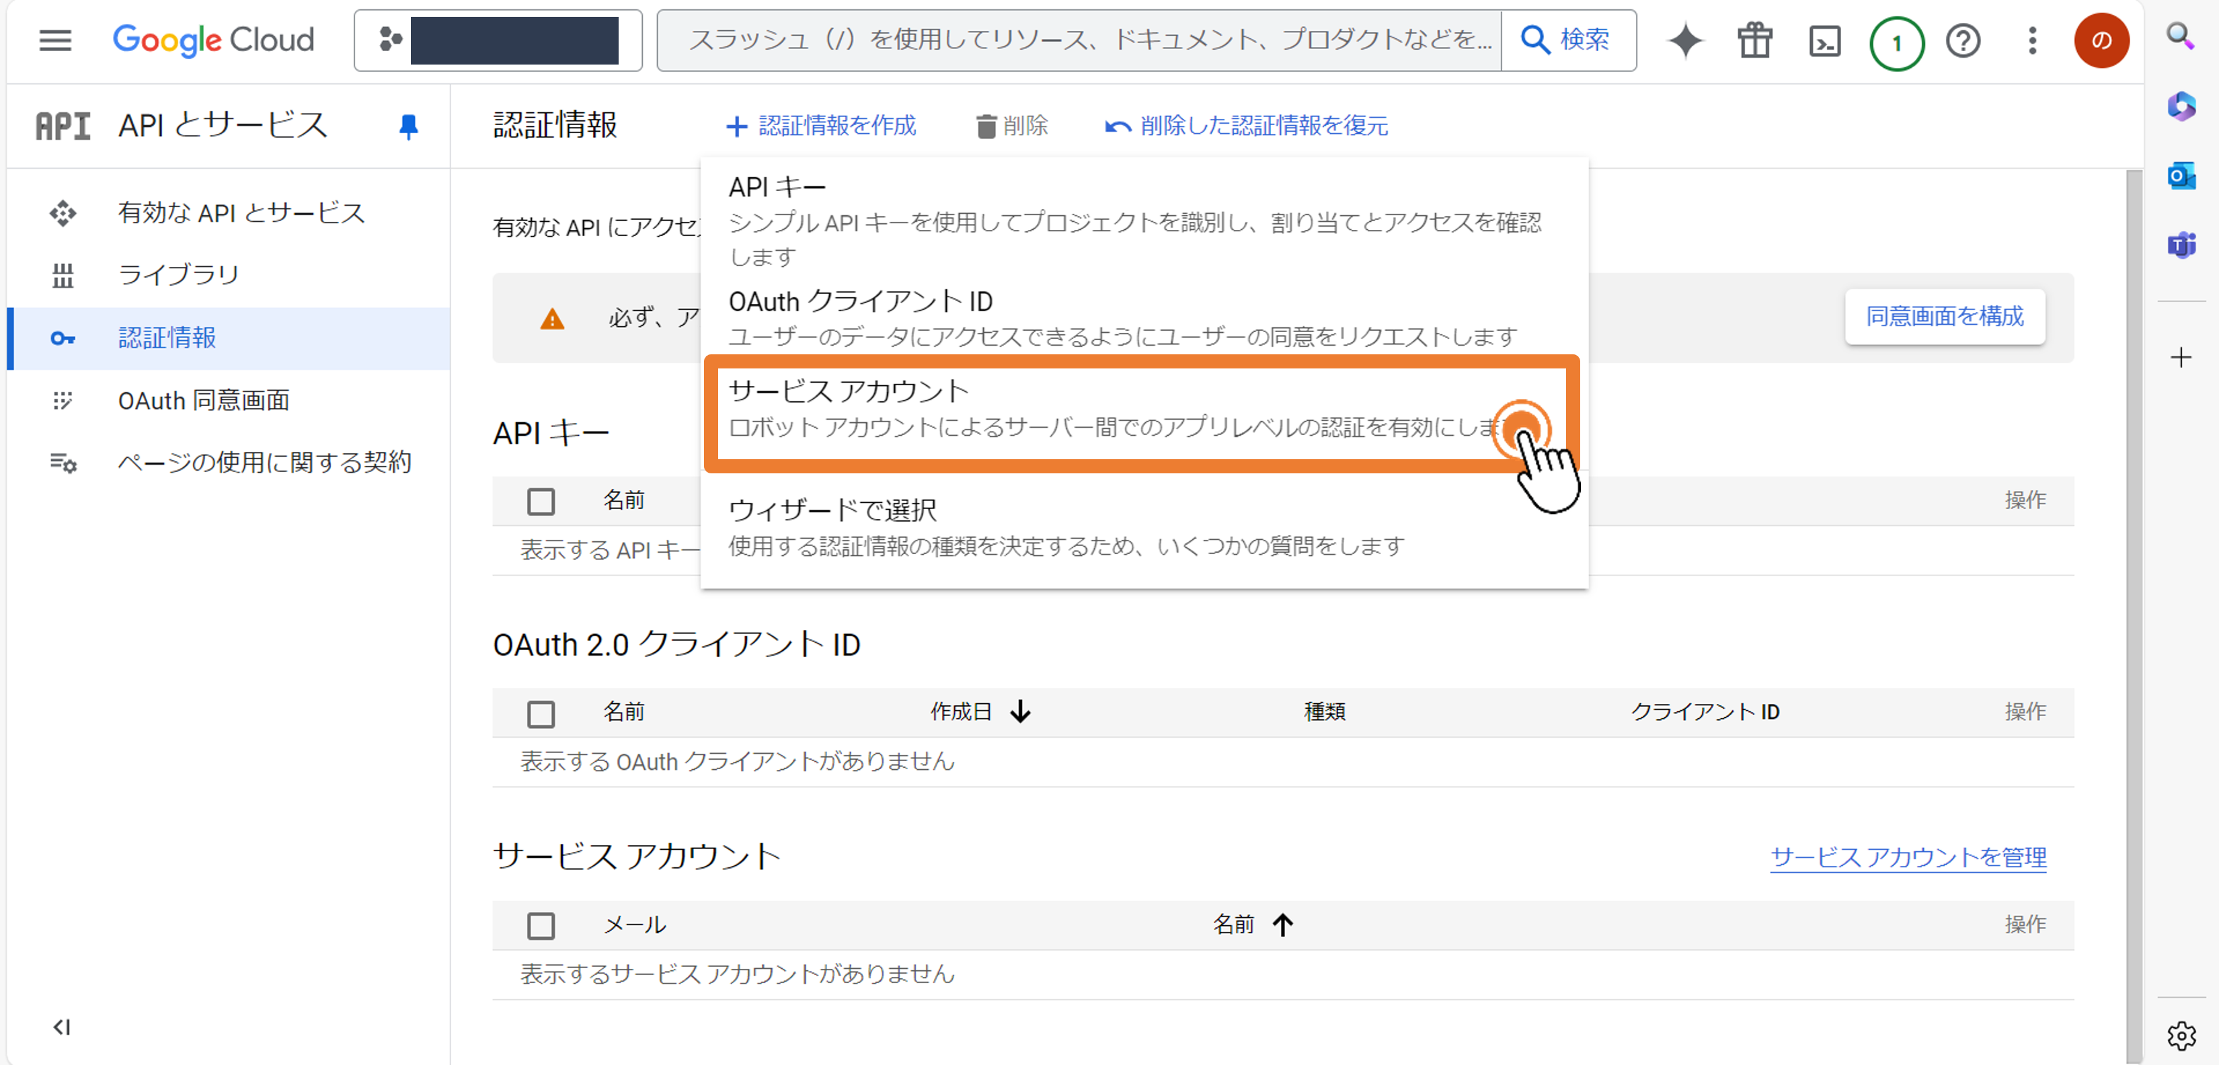Sort OAuth table by 作成日 arrow

tap(1021, 712)
